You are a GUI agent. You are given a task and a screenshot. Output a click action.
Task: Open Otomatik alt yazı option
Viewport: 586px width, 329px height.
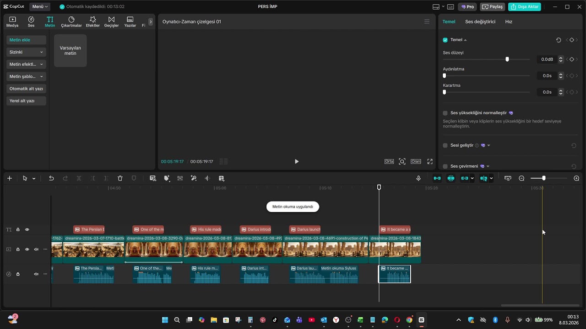27,89
